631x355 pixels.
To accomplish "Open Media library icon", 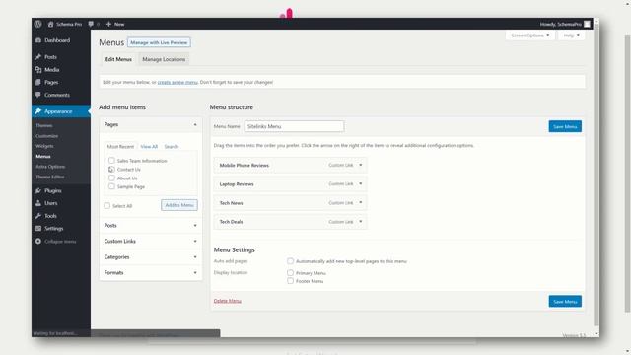I will click(38, 70).
